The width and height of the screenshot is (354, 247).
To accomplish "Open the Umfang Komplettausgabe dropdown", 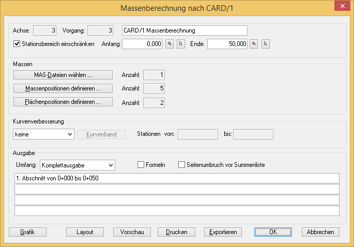I will pos(78,165).
